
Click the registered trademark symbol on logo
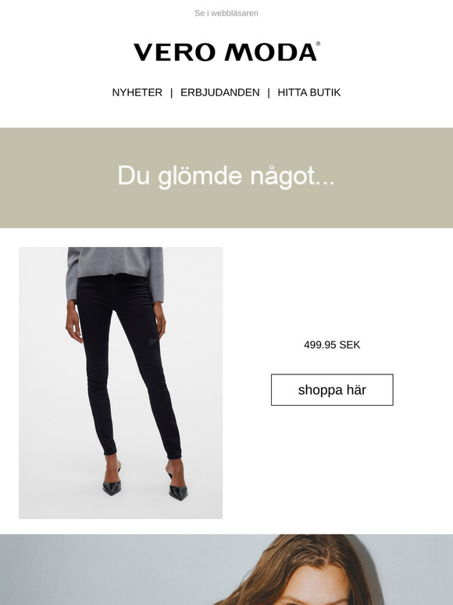point(318,44)
